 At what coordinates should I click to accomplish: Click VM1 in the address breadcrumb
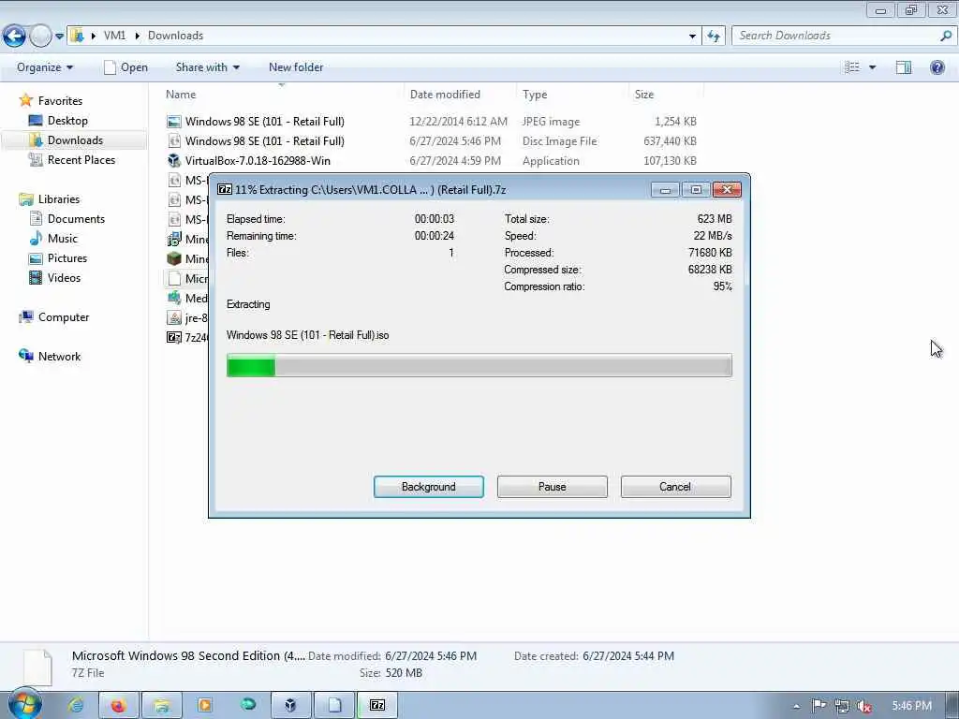tap(114, 36)
